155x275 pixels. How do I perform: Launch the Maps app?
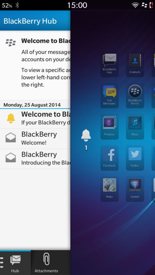click(x=109, y=189)
